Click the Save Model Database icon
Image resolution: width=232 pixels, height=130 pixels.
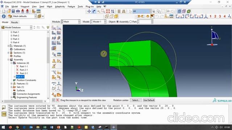coord(13,11)
